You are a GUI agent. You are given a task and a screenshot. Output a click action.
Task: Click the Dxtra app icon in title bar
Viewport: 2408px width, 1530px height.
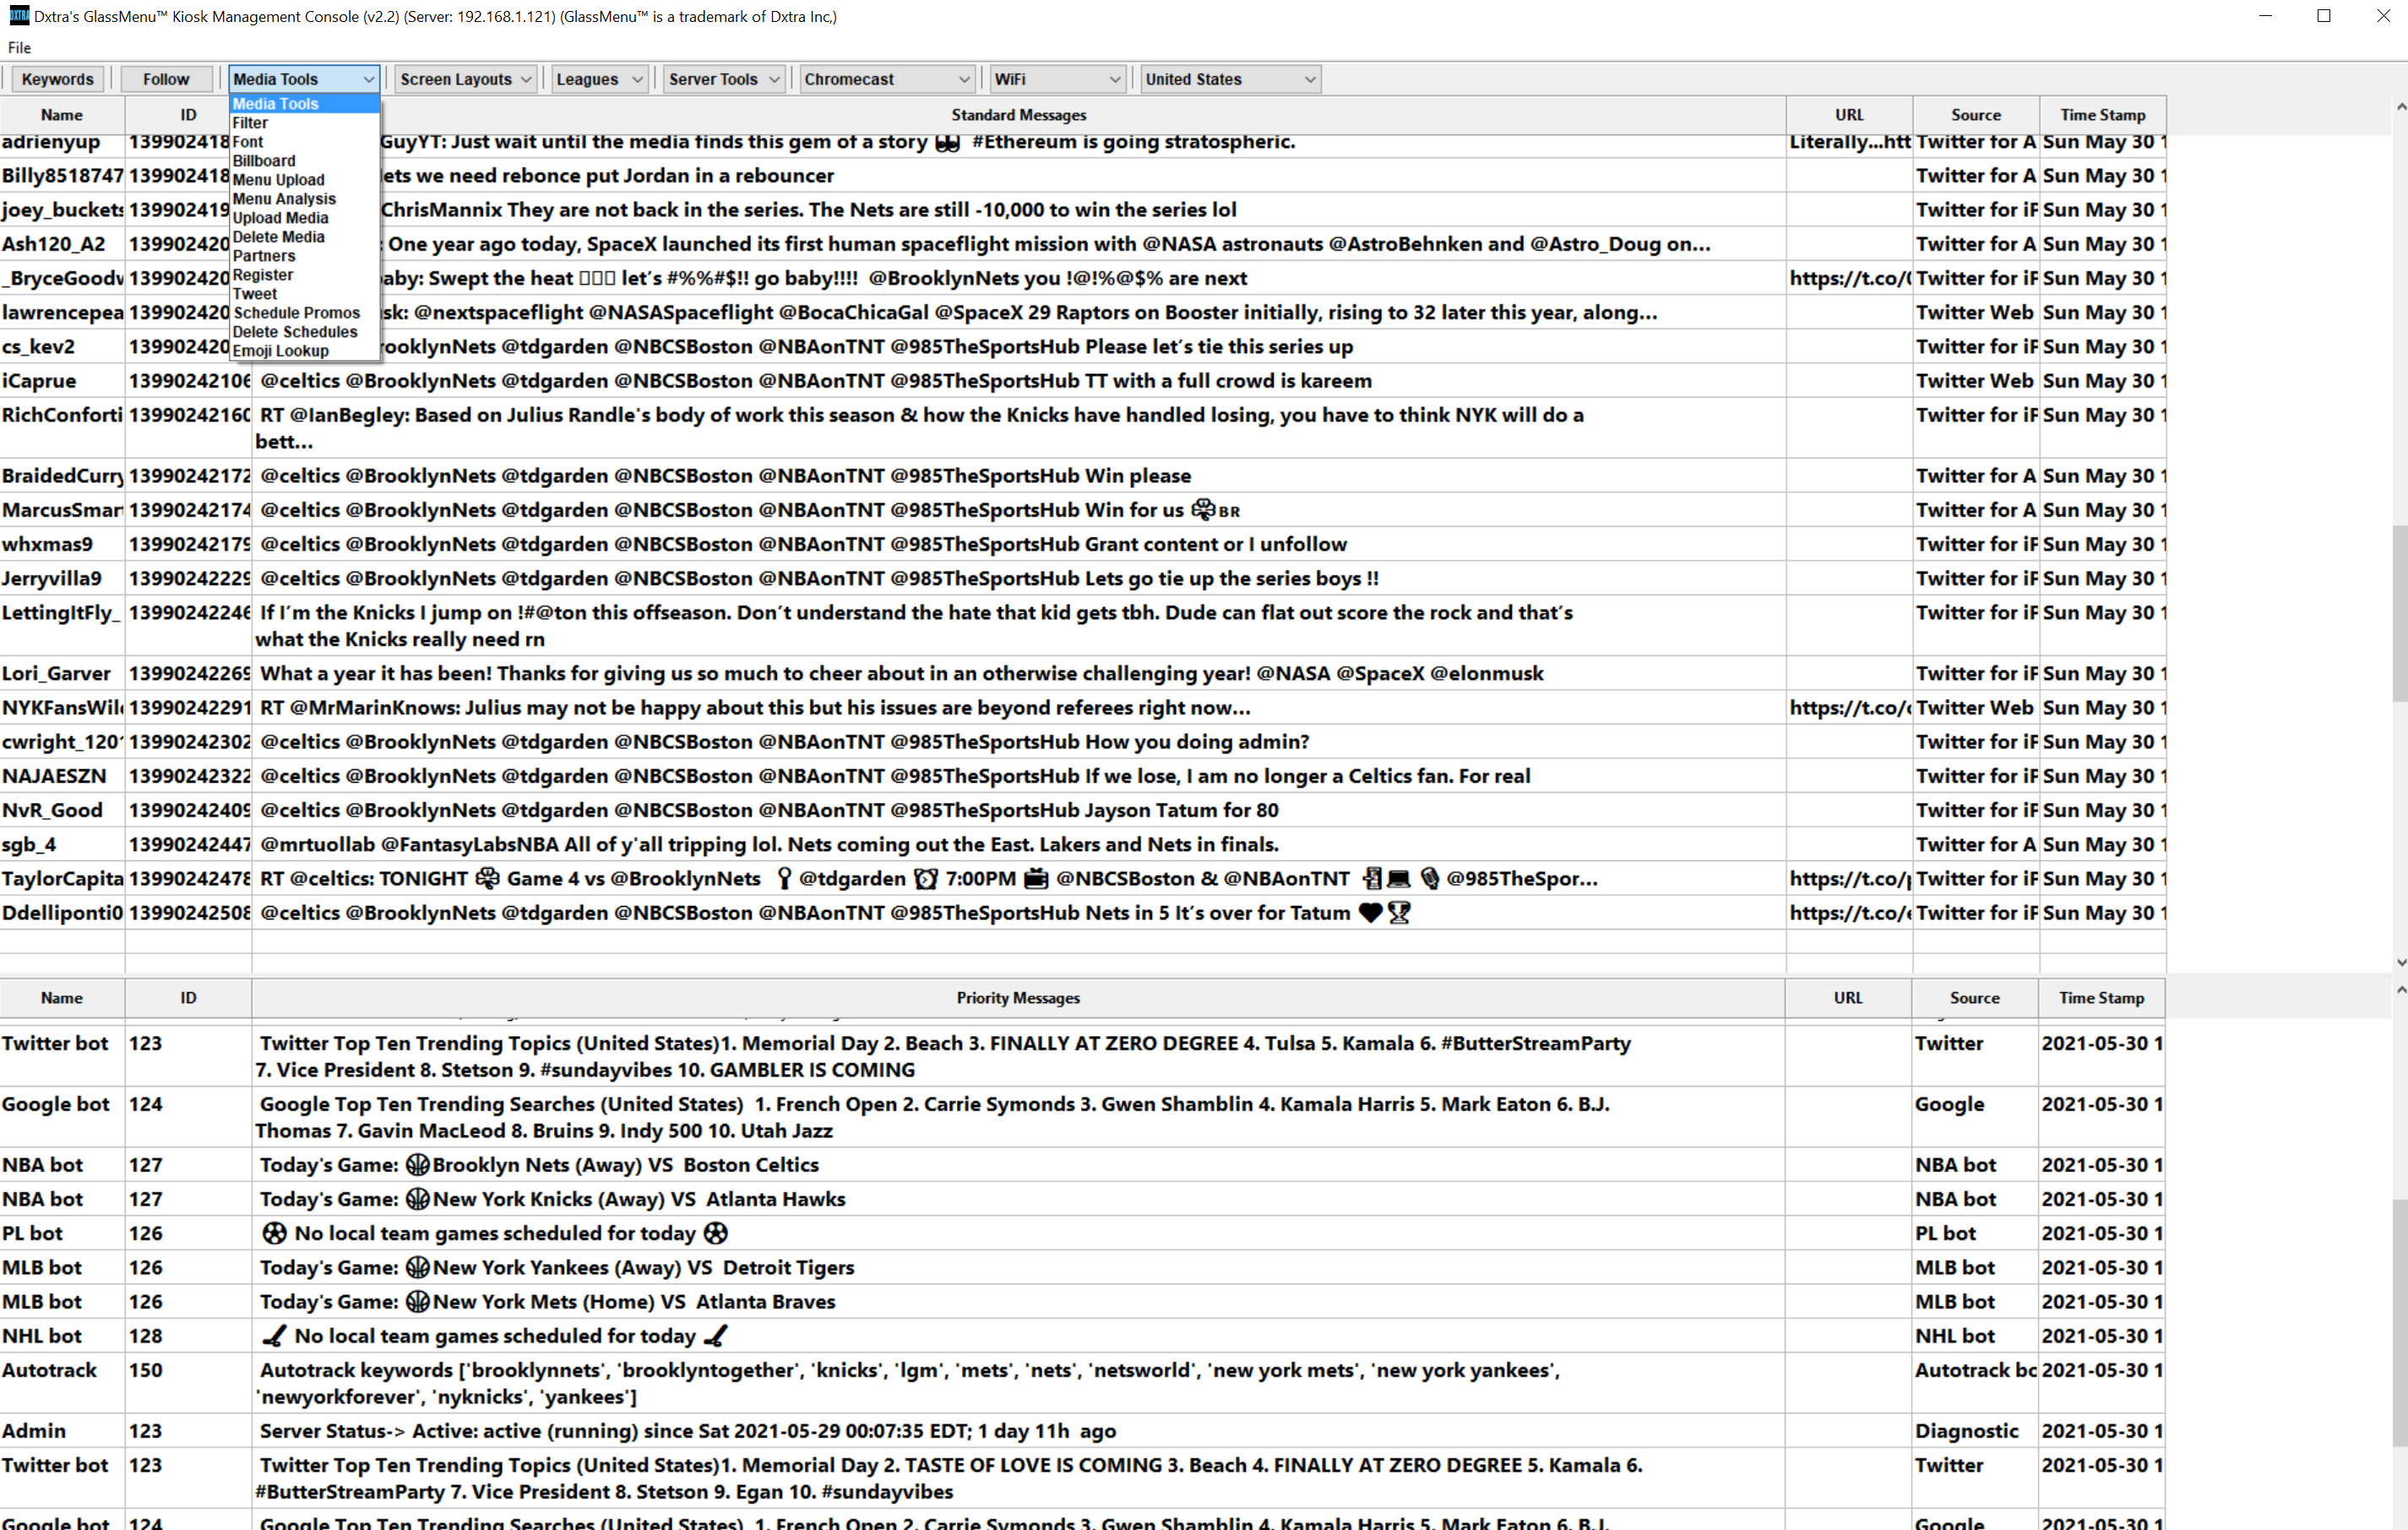pos(19,15)
